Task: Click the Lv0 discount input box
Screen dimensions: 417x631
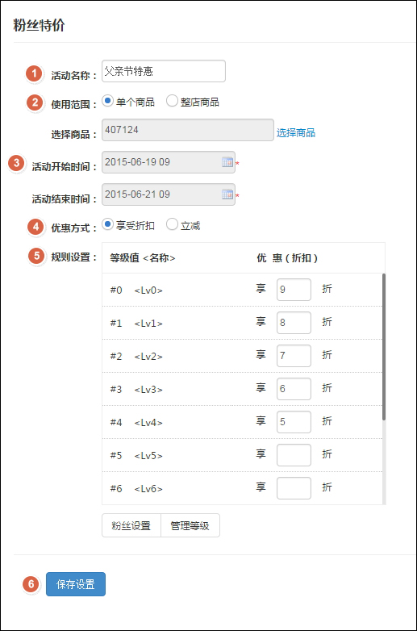Action: tap(294, 290)
